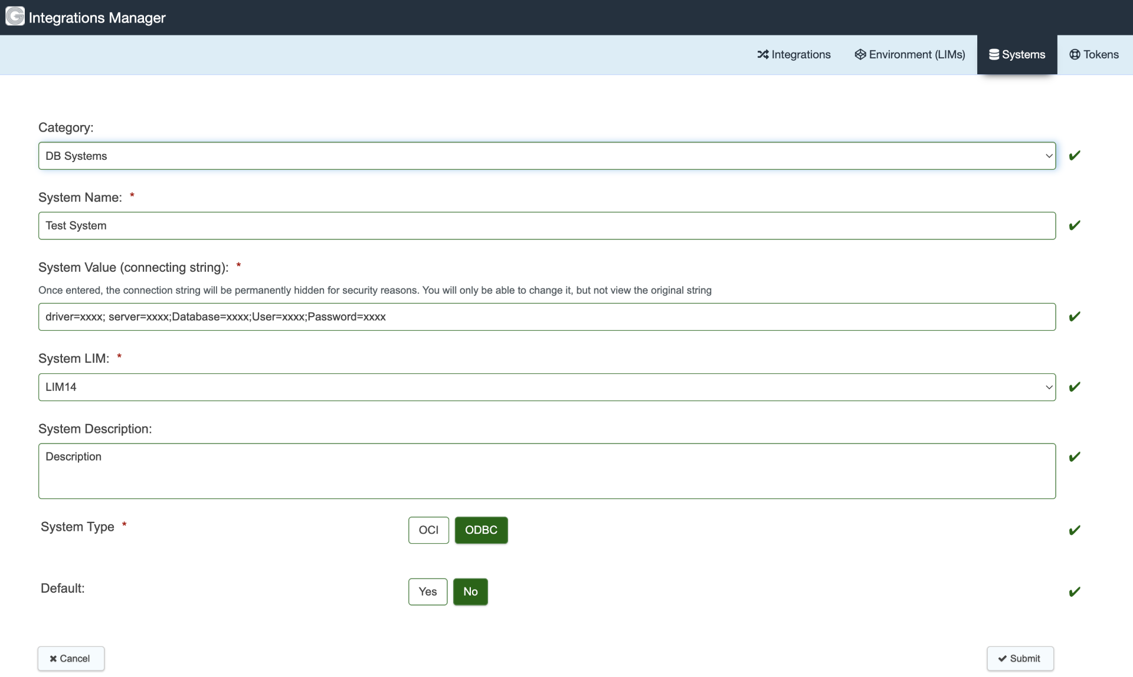Select OCI as the system type
Viewport: 1133px width, 677px height.
[x=428, y=530]
